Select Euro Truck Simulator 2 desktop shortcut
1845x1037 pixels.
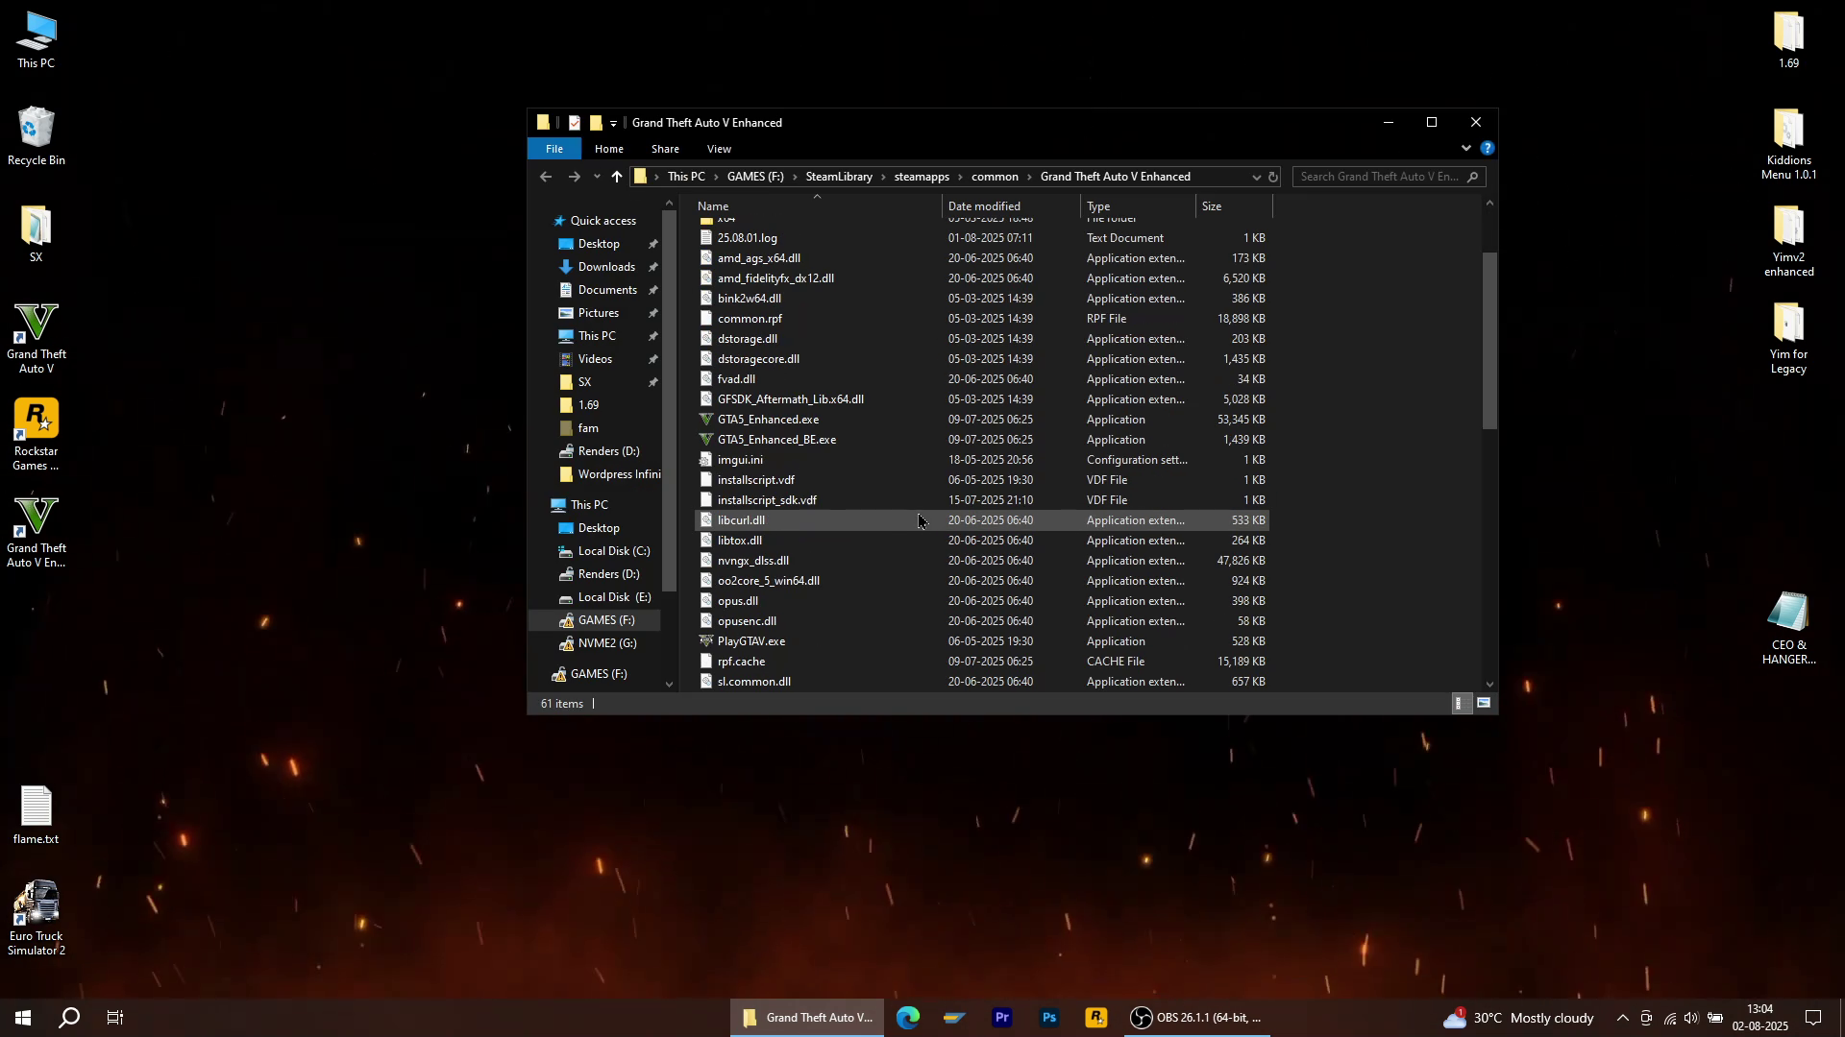pos(36,919)
